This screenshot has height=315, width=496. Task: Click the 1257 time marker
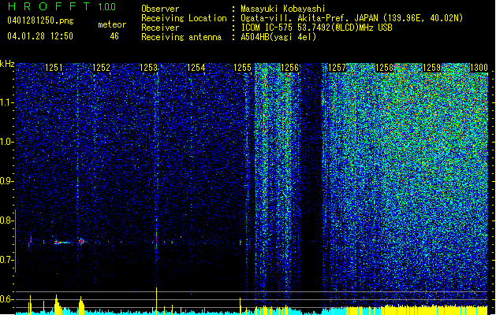[x=338, y=68]
